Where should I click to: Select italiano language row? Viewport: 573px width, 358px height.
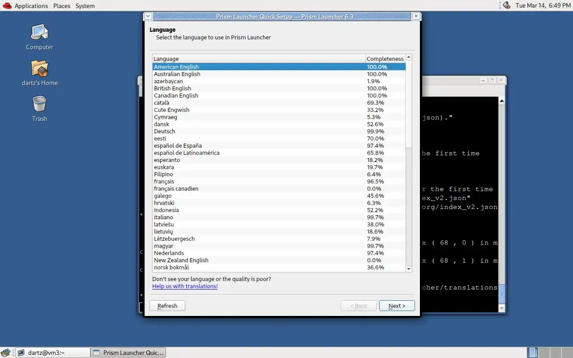279,217
